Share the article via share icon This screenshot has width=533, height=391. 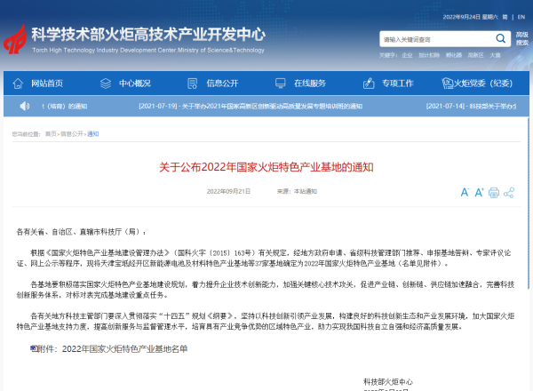point(508,192)
